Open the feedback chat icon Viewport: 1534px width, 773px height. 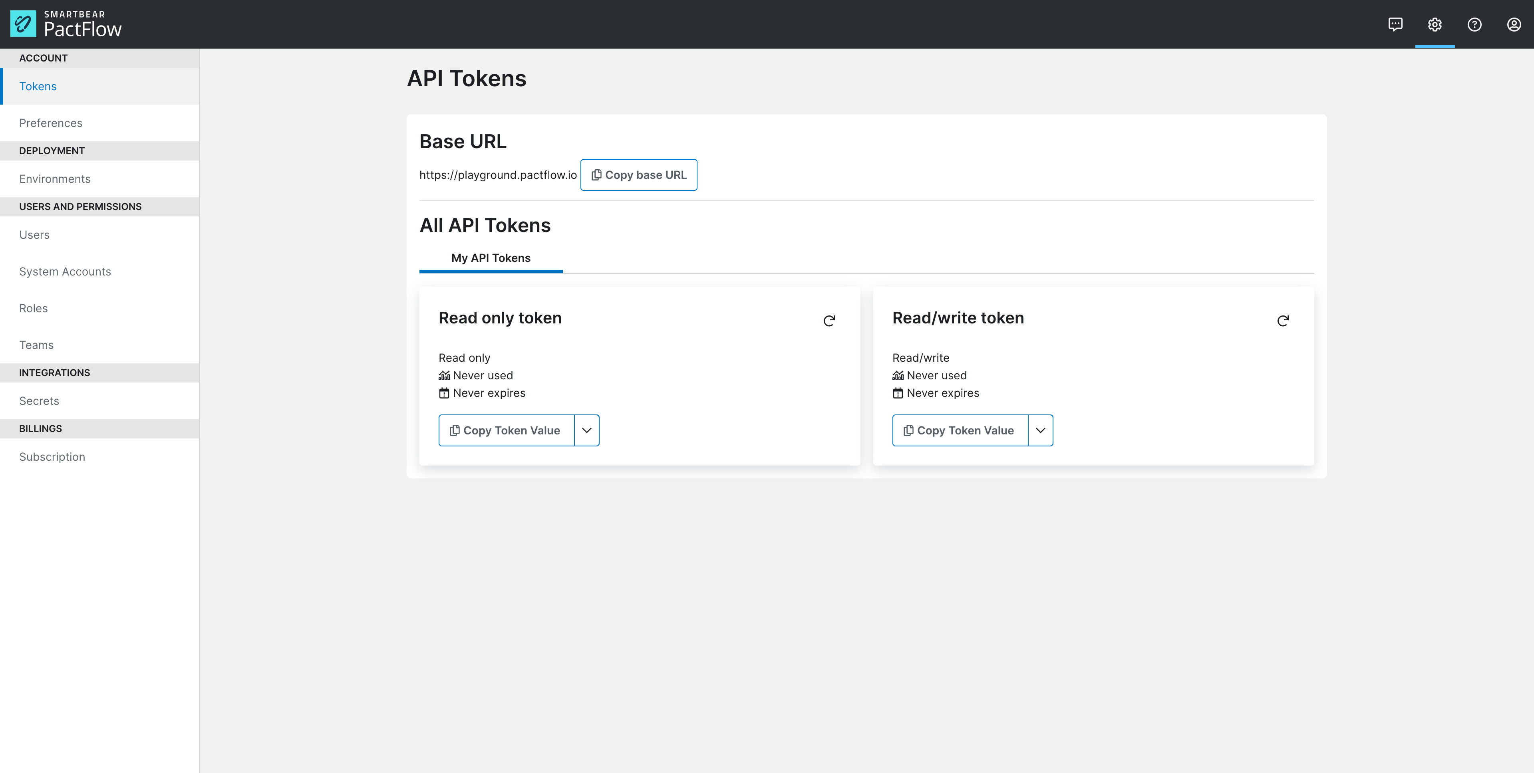coord(1395,24)
